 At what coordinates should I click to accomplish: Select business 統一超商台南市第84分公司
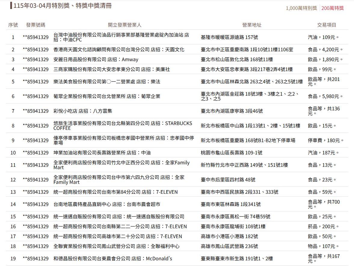point(115,192)
